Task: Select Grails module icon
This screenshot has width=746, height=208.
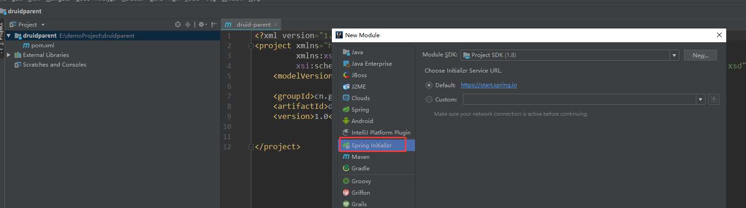Action: [x=346, y=204]
